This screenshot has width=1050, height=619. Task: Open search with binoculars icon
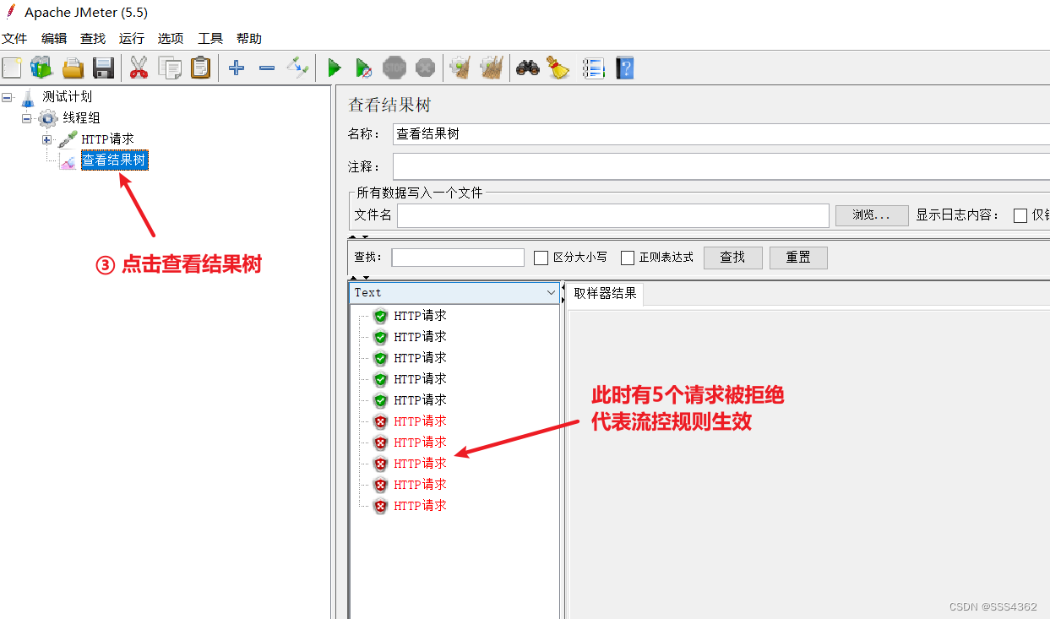tap(528, 68)
